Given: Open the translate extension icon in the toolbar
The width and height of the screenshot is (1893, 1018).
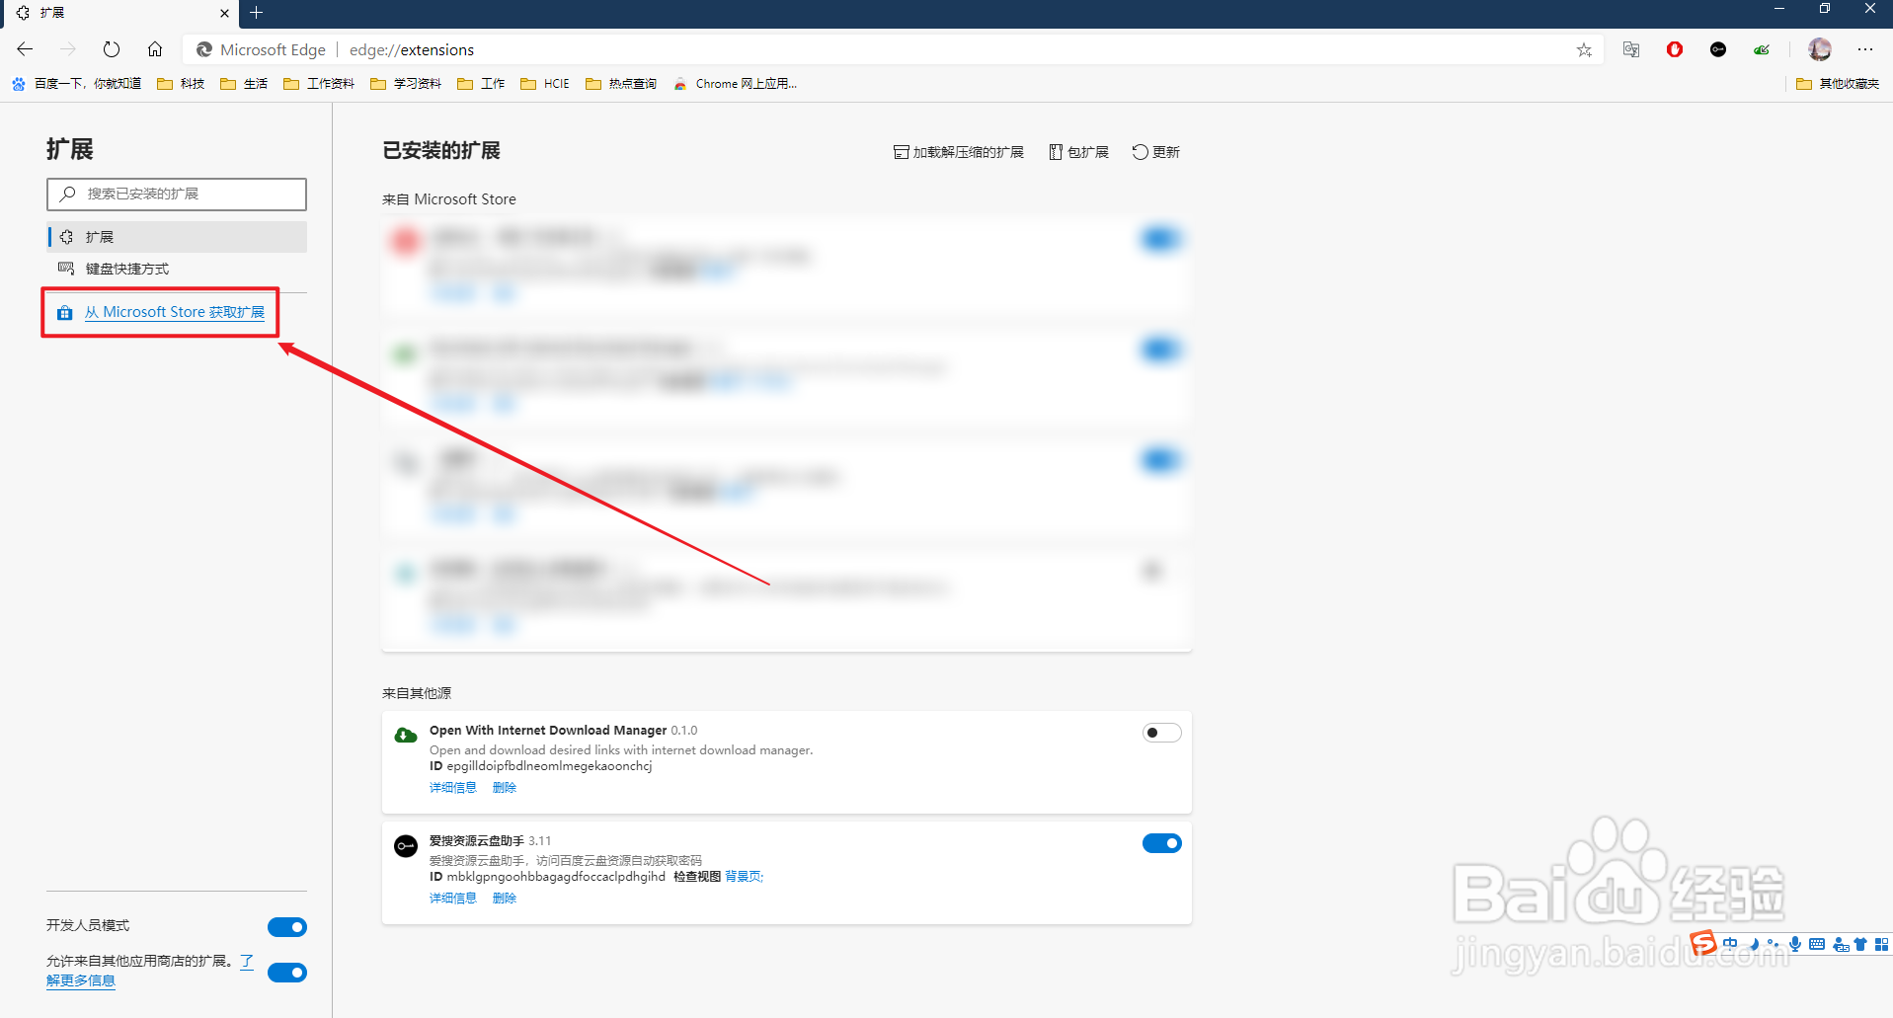Looking at the screenshot, I should coord(1631,49).
